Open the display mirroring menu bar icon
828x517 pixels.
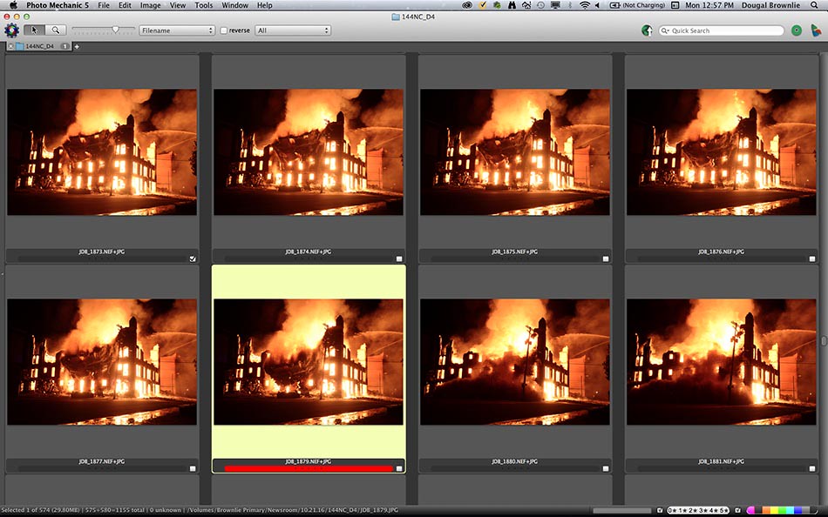click(555, 5)
